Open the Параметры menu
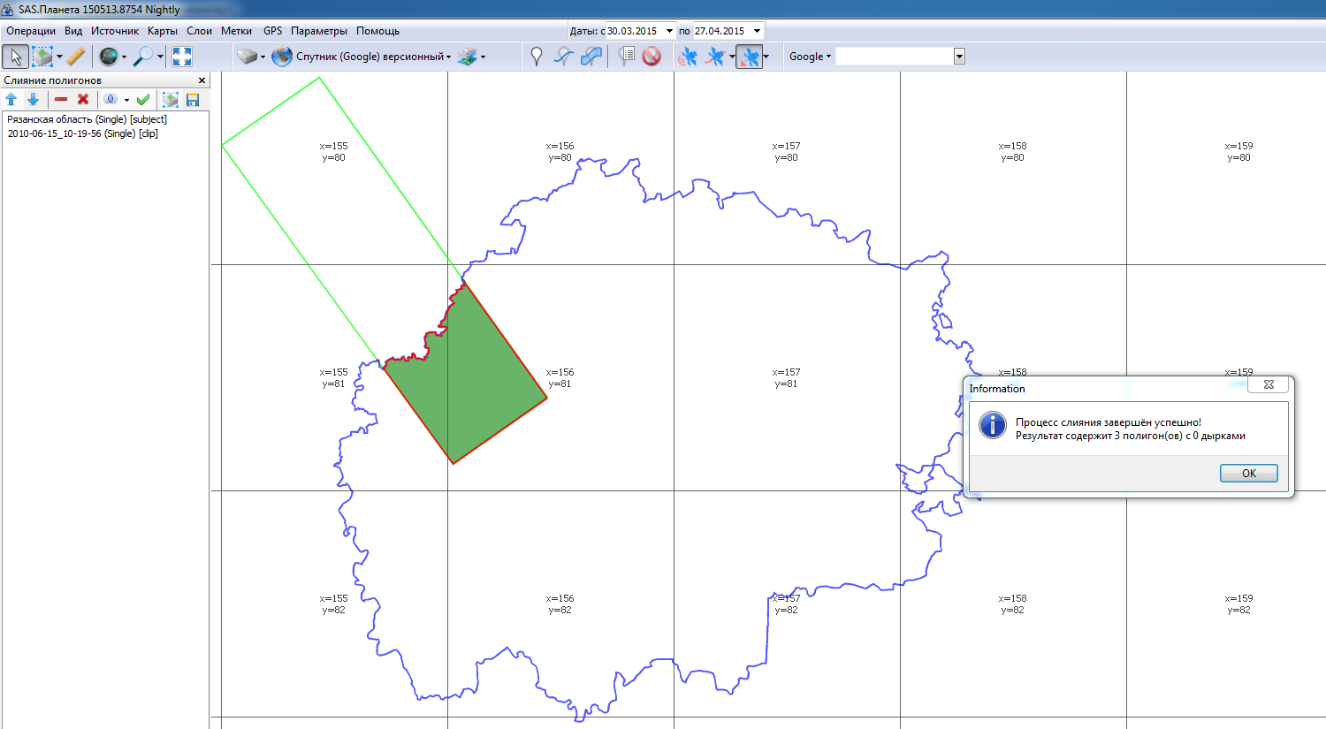This screenshot has width=1326, height=729. (x=318, y=31)
